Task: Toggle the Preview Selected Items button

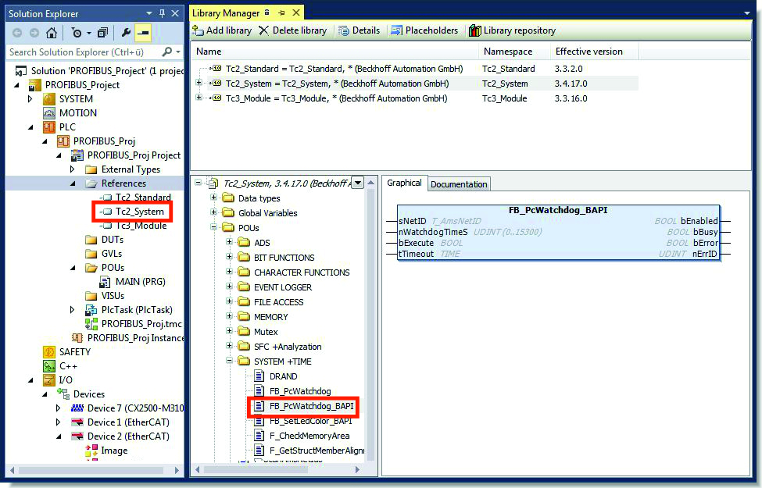Action: click(143, 33)
